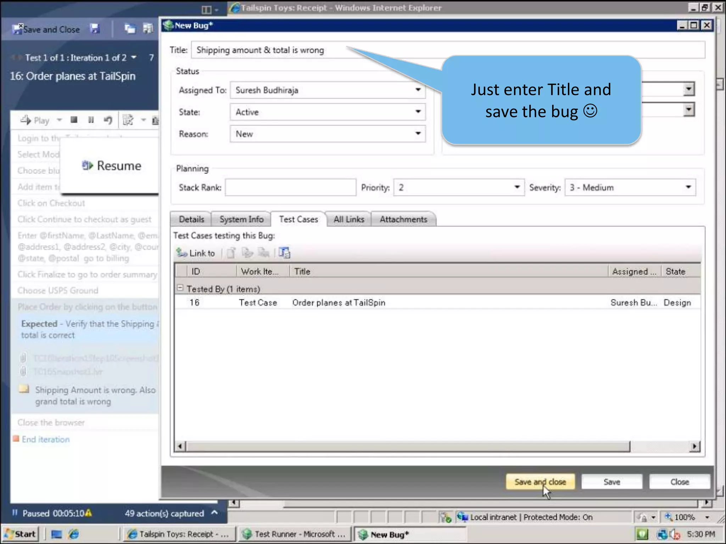Click the End iteration link
The width and height of the screenshot is (726, 544).
coord(45,439)
